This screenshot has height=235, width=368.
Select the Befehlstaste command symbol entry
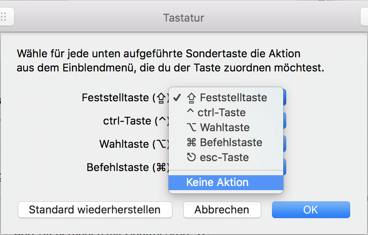(x=191, y=142)
